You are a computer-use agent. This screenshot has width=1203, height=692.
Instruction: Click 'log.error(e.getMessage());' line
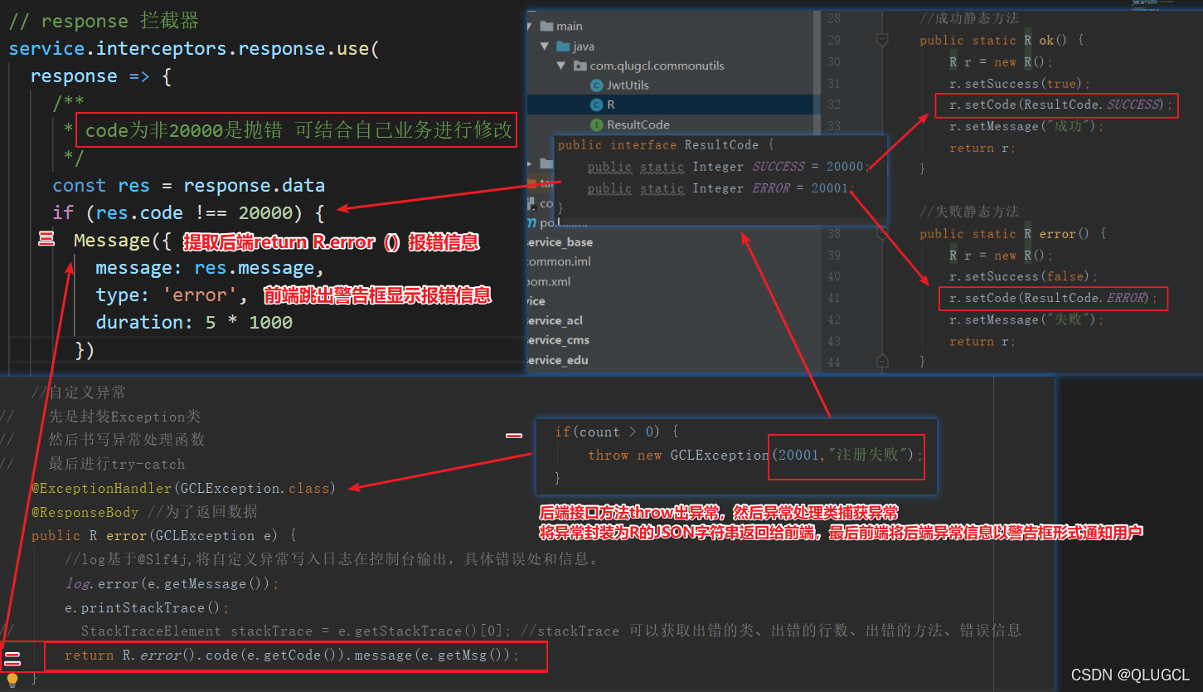[x=172, y=584]
